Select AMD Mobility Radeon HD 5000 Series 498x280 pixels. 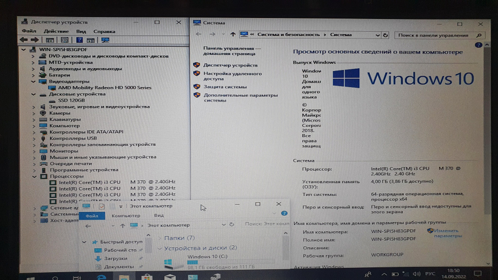pyautogui.click(x=105, y=88)
